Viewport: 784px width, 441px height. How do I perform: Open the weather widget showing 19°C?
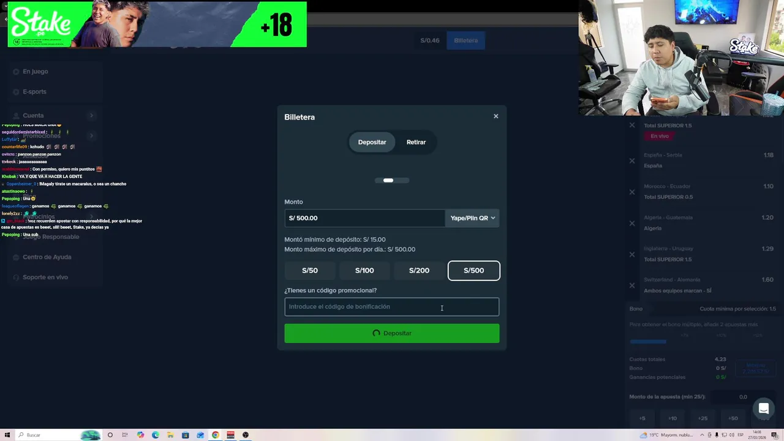pyautogui.click(x=667, y=435)
